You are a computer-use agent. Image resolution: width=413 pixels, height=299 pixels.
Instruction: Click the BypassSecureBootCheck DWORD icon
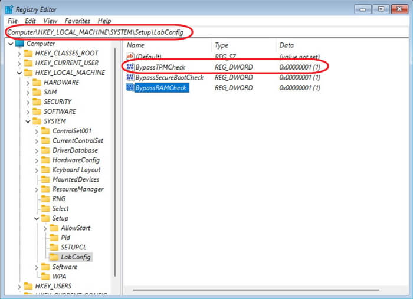pos(130,77)
